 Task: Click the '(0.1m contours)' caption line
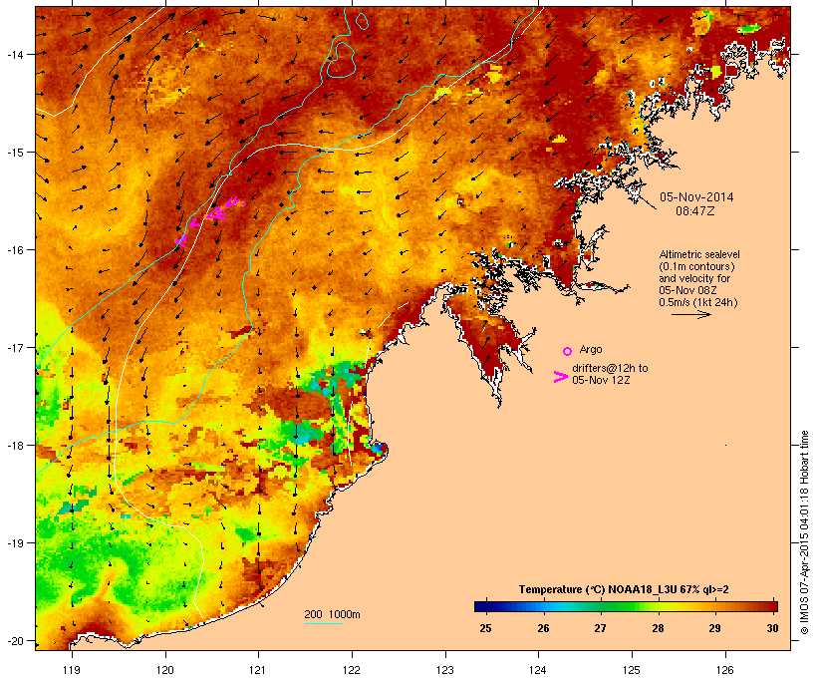pos(696,266)
